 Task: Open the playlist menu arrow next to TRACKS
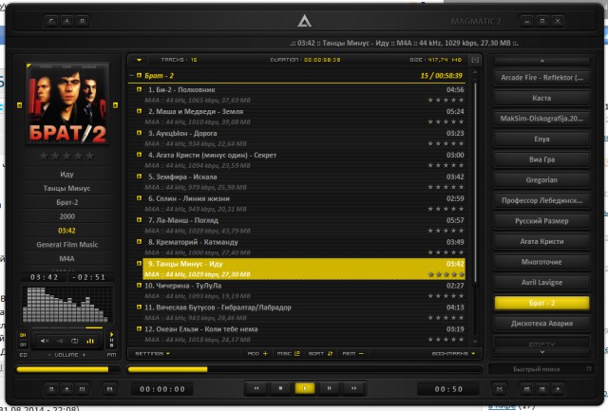(139, 60)
